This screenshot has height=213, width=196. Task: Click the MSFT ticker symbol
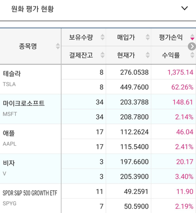[10, 114]
